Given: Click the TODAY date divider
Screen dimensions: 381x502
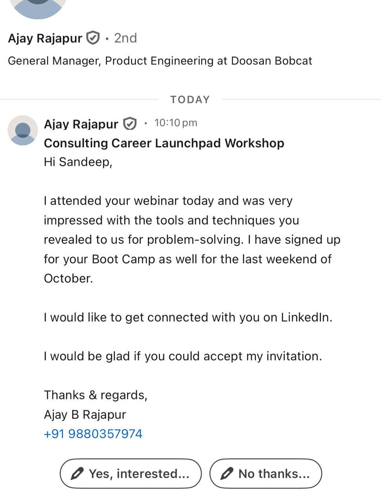Looking at the screenshot, I should point(190,100).
